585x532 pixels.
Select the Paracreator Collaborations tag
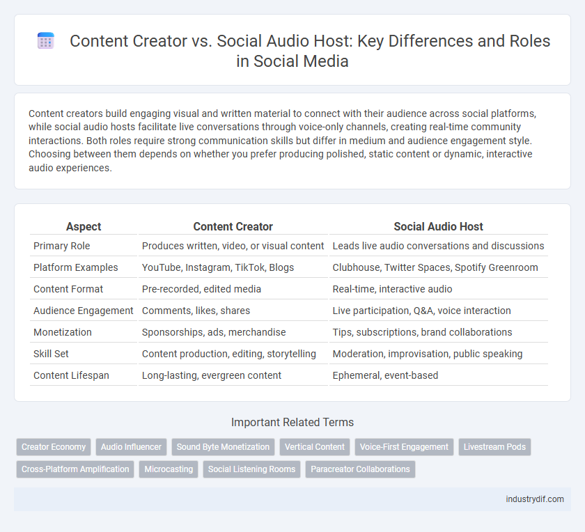pyautogui.click(x=360, y=469)
